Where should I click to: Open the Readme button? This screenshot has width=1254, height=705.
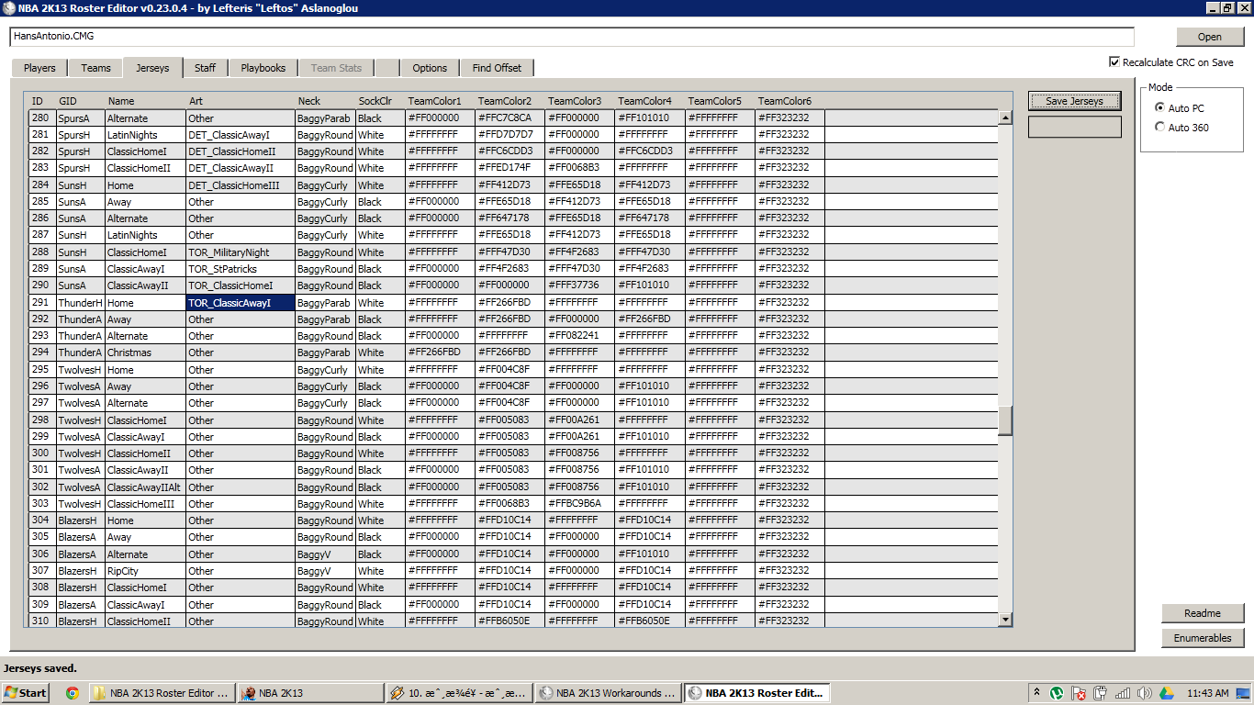tap(1202, 613)
